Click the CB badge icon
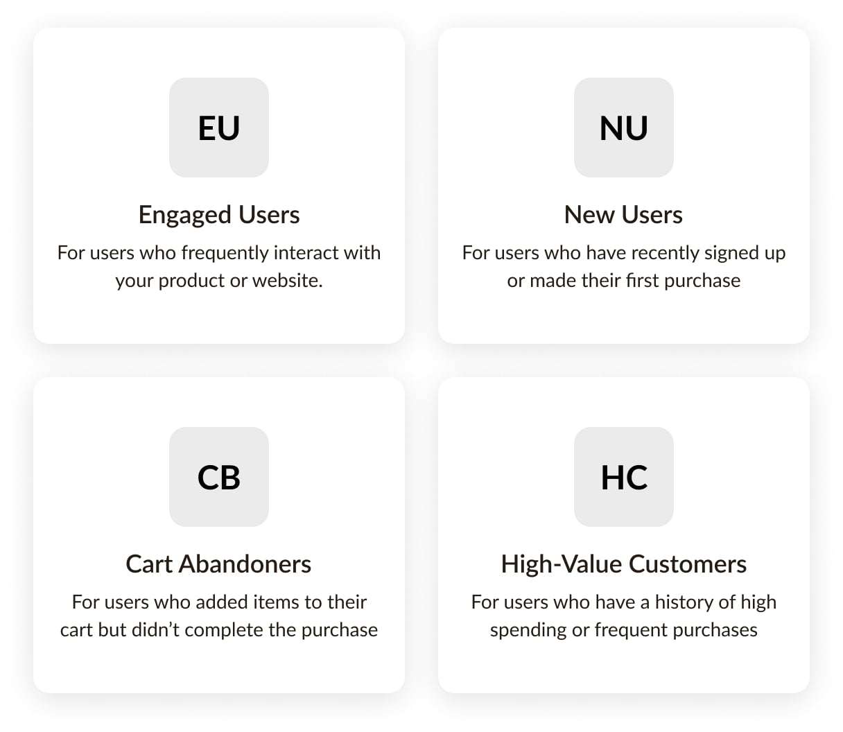This screenshot has width=843, height=732. click(219, 477)
